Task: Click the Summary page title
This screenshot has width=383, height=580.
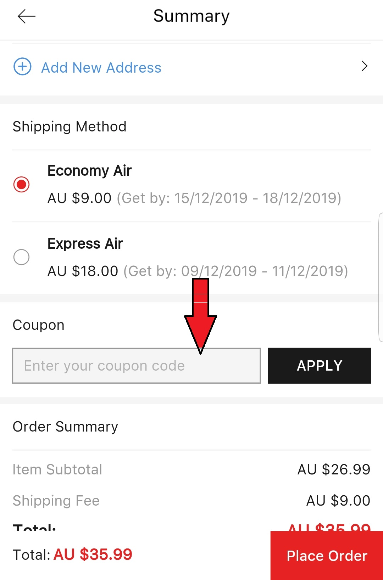Action: [x=191, y=16]
